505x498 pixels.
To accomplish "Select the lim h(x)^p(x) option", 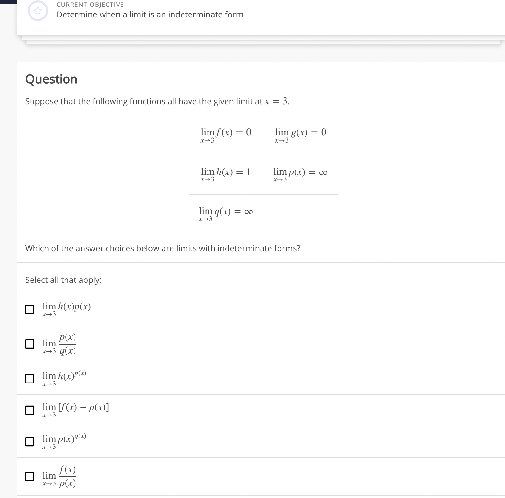I will [x=30, y=379].
